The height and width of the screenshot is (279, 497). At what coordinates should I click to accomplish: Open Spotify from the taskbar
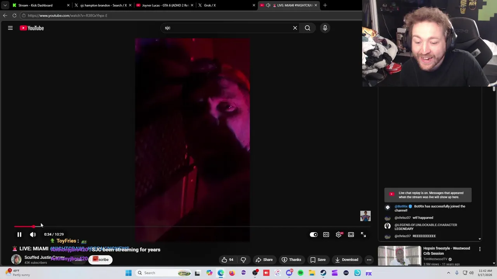[301, 273]
